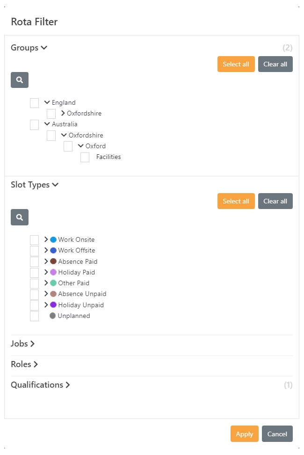304x455 pixels.
Task: Click the pink Holiday Paid color dot
Action: (53, 272)
